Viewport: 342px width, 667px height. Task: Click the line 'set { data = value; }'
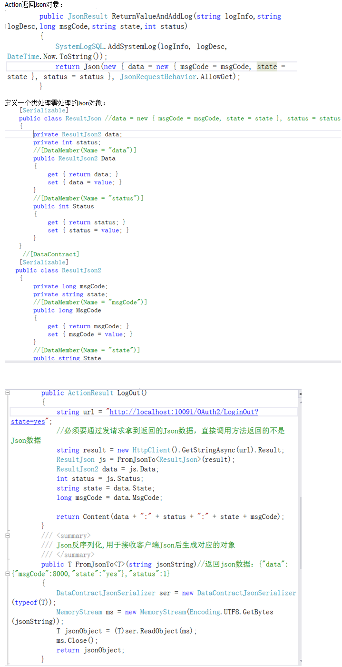tap(85, 182)
